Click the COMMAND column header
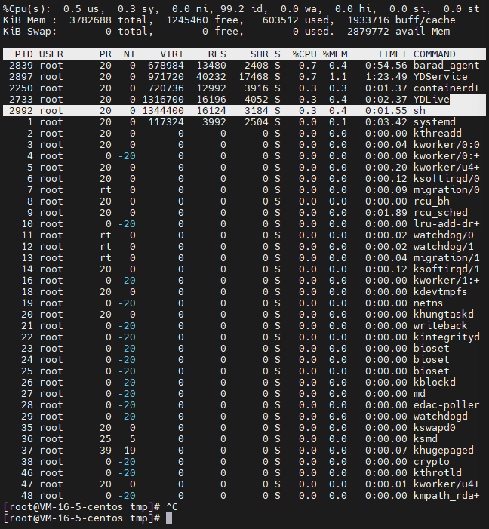Image resolution: width=489 pixels, height=529 pixels. pos(435,54)
